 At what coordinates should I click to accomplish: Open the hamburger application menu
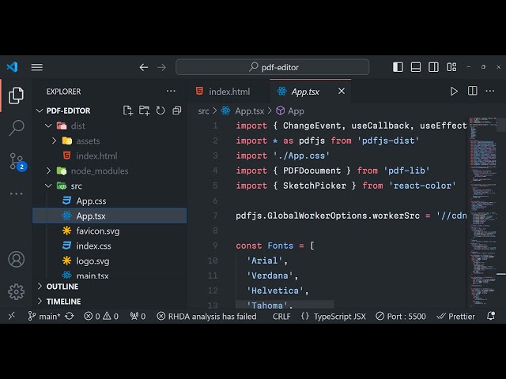[x=37, y=67]
